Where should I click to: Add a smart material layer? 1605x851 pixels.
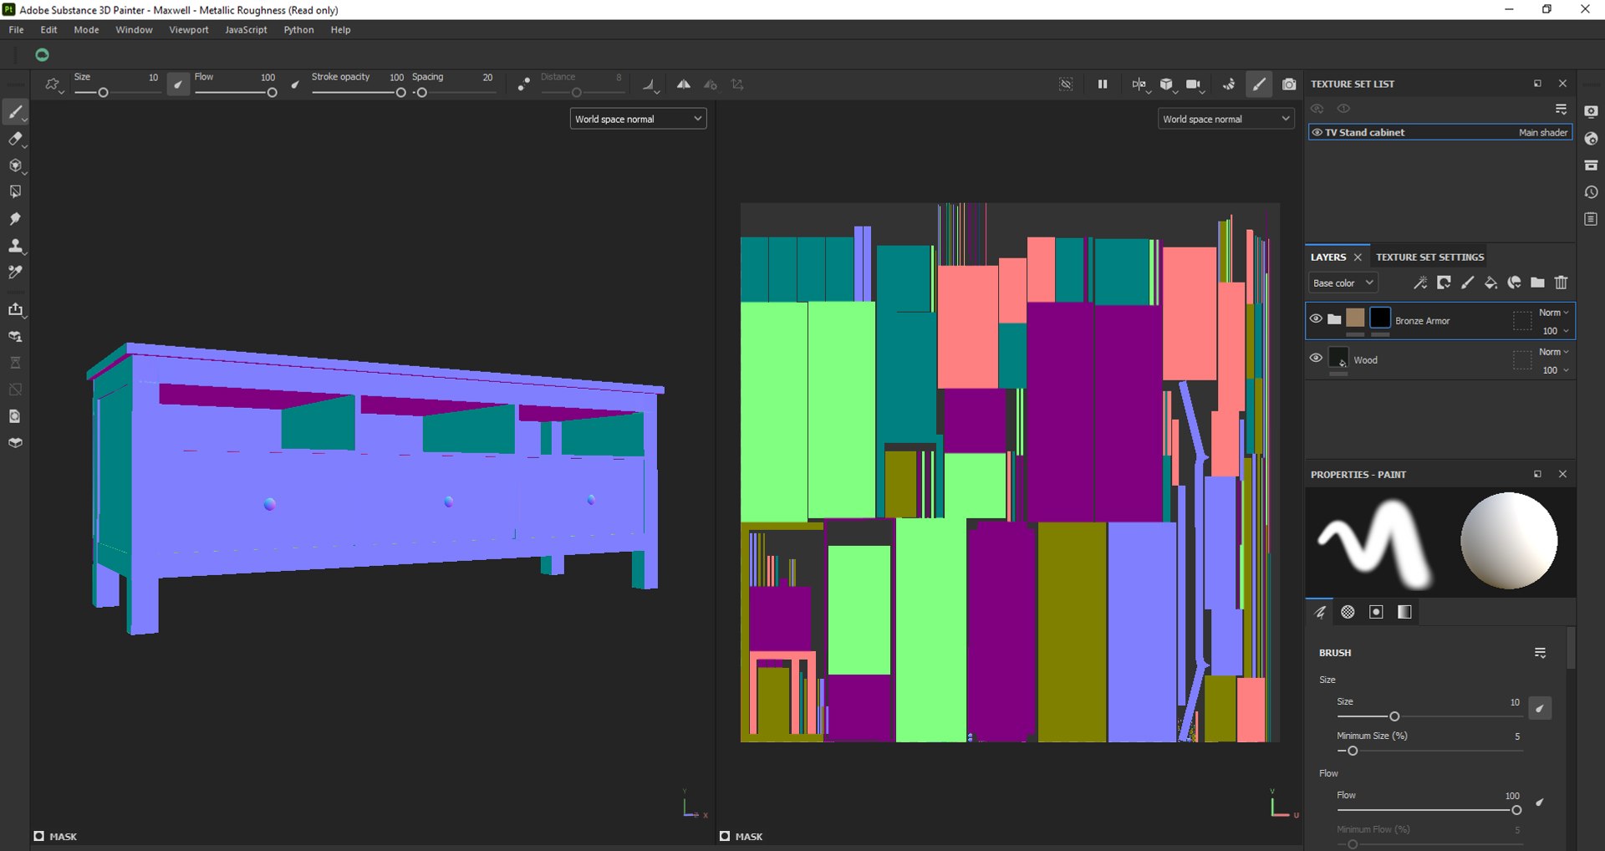pos(1514,283)
